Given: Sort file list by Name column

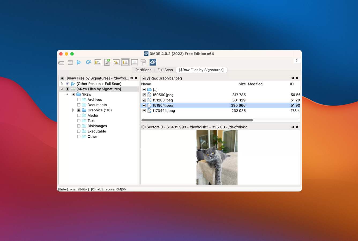Looking at the screenshot, I should pos(146,84).
